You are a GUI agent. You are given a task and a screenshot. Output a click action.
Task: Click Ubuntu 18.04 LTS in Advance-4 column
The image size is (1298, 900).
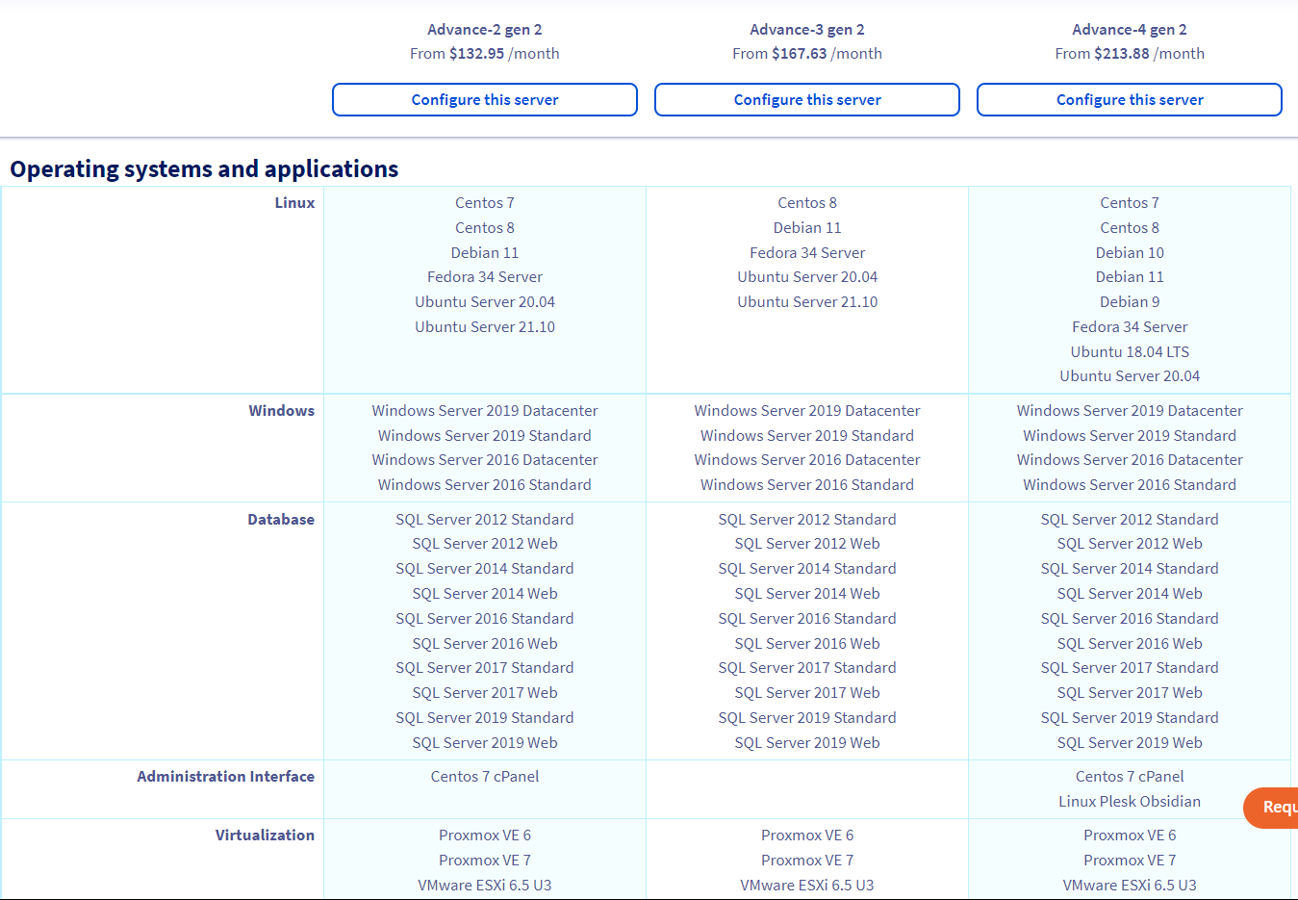[1130, 352]
